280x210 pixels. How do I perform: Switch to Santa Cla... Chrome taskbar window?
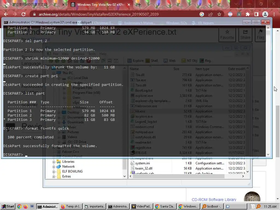click(165, 206)
